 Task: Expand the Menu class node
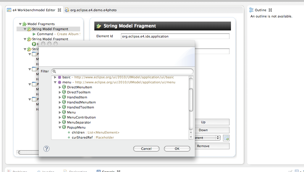click(x=60, y=112)
